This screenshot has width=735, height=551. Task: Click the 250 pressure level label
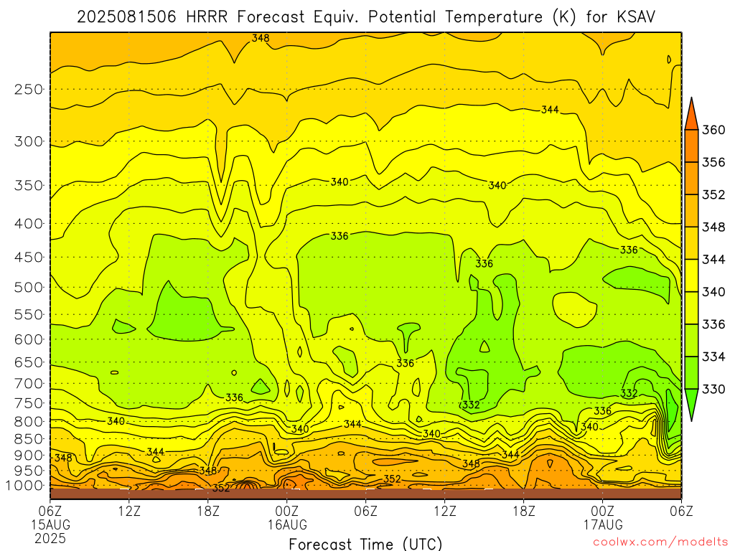coord(29,89)
